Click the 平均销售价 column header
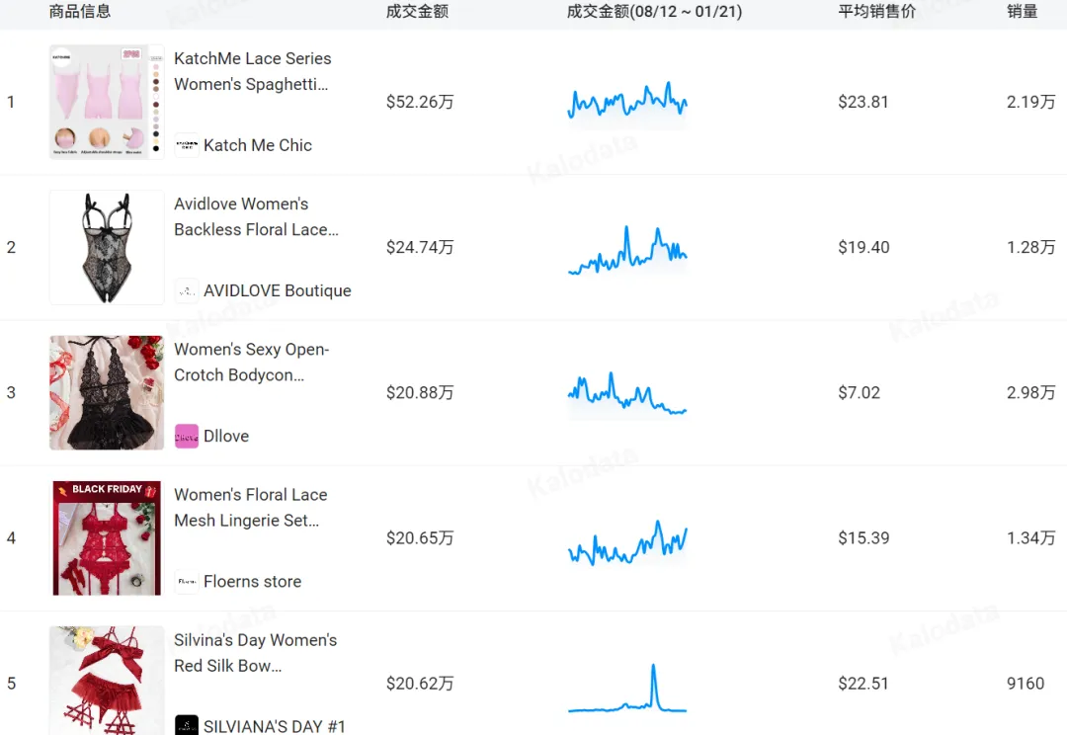This screenshot has height=735, width=1067. point(877,12)
